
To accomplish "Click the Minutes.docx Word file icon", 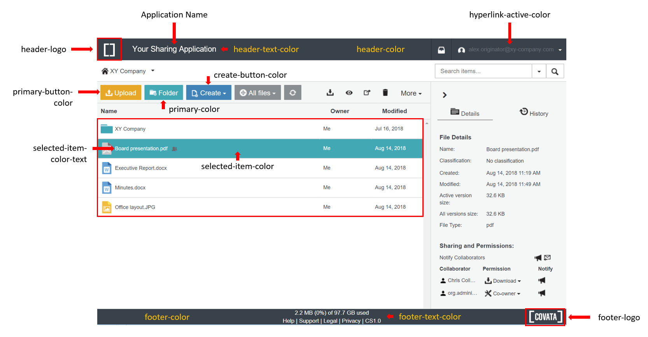I will coord(107,187).
